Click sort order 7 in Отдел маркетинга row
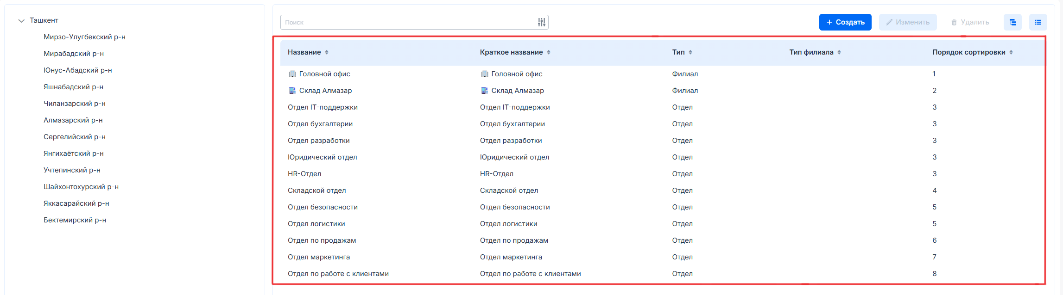 [935, 257]
